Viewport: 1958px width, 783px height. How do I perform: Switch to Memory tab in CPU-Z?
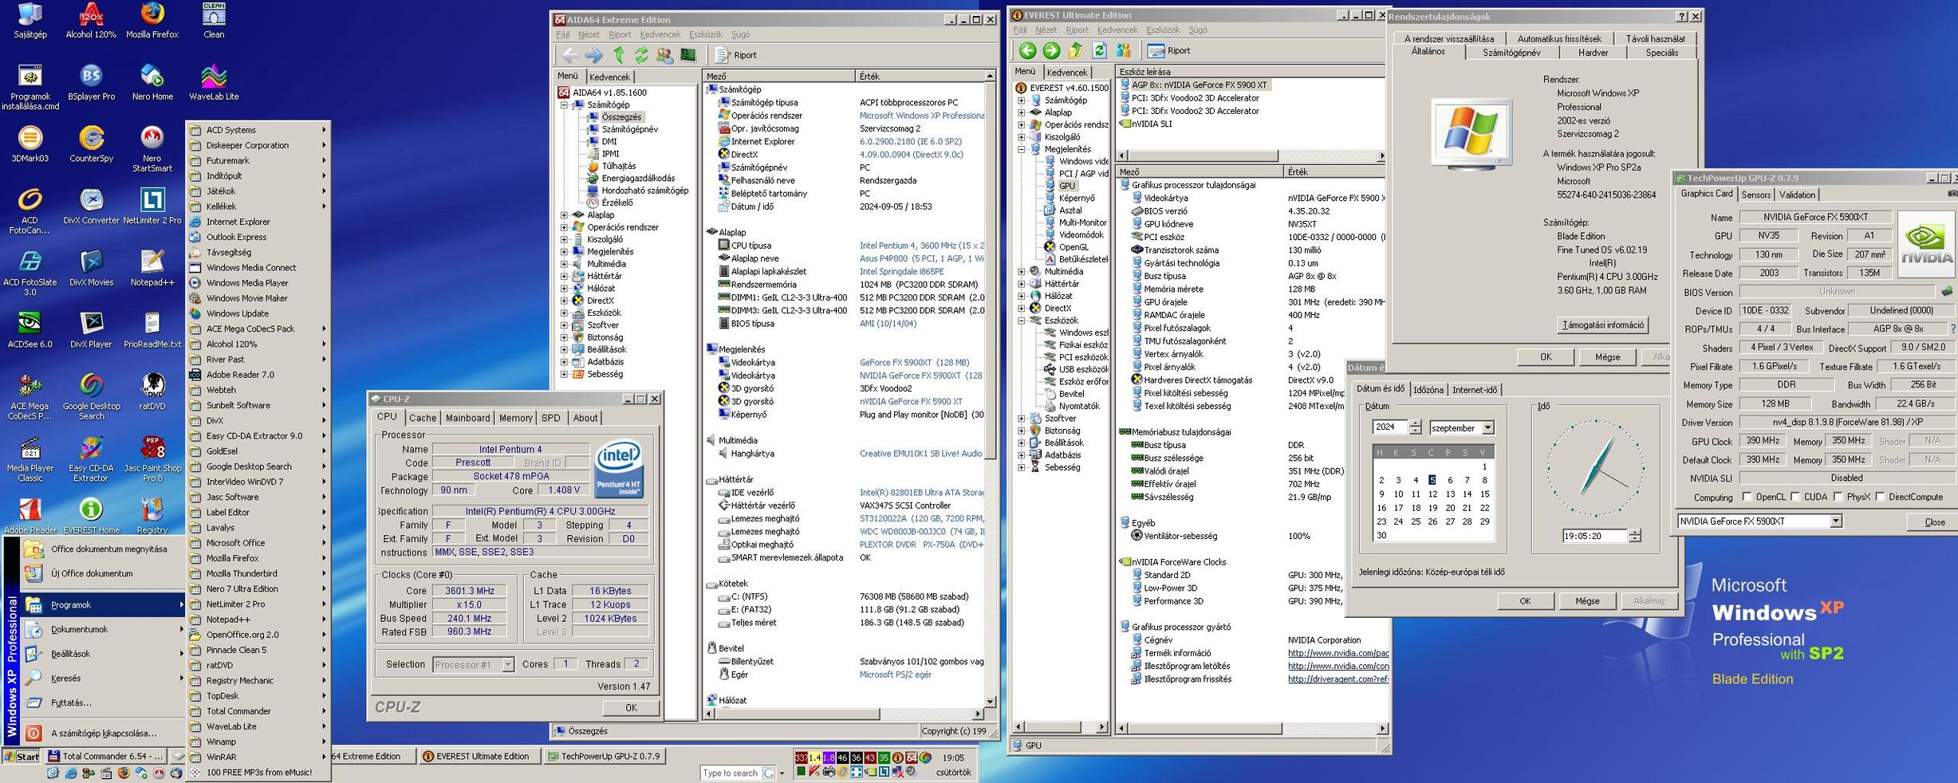click(x=515, y=418)
